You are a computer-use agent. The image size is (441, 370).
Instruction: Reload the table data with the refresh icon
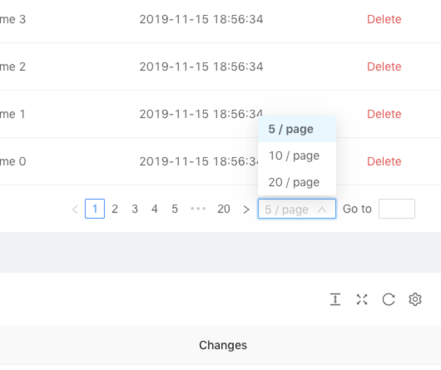[388, 299]
